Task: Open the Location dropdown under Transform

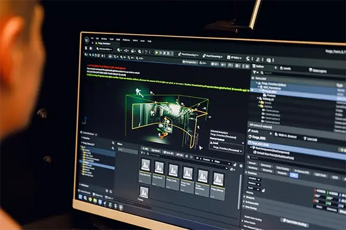Action: tap(254, 179)
